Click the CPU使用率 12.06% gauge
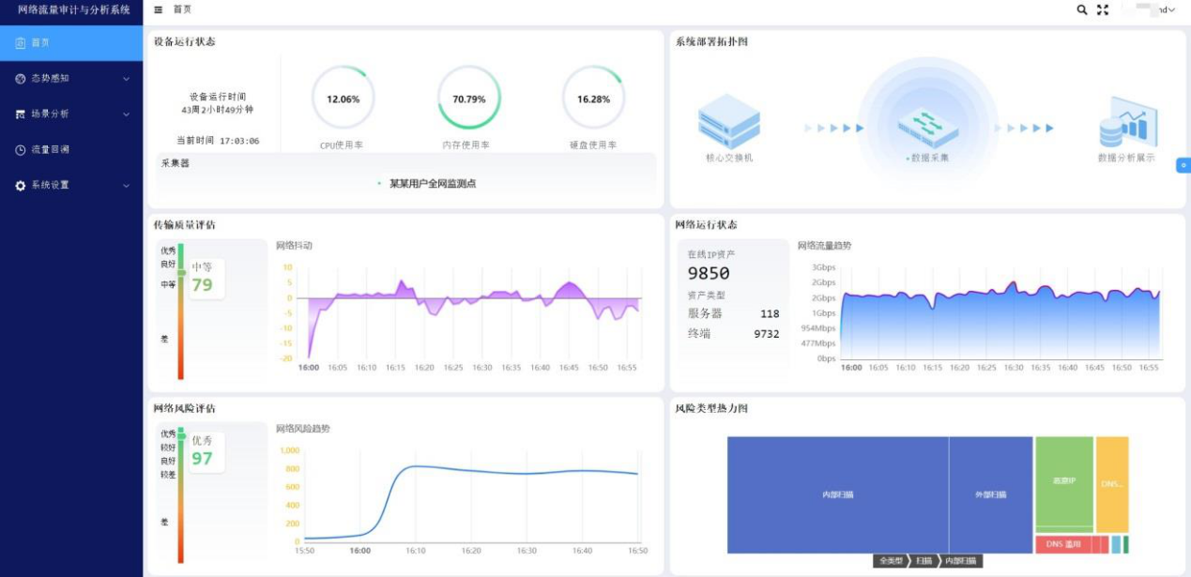 [344, 99]
